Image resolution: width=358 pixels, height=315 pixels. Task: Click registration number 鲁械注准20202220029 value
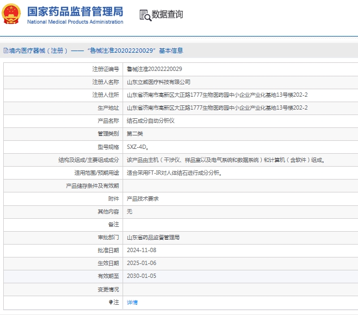coord(154,69)
